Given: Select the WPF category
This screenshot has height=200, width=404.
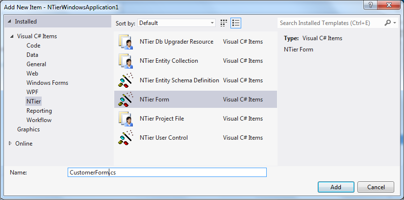Looking at the screenshot, I should [x=32, y=92].
